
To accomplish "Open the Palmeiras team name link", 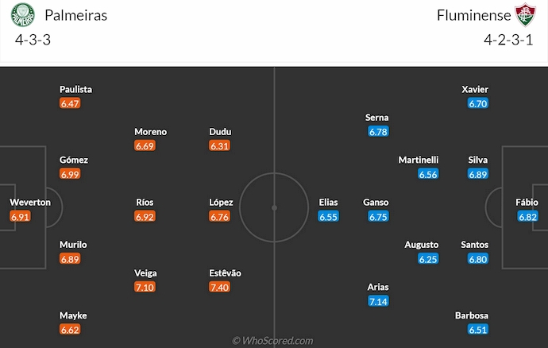I will [76, 15].
